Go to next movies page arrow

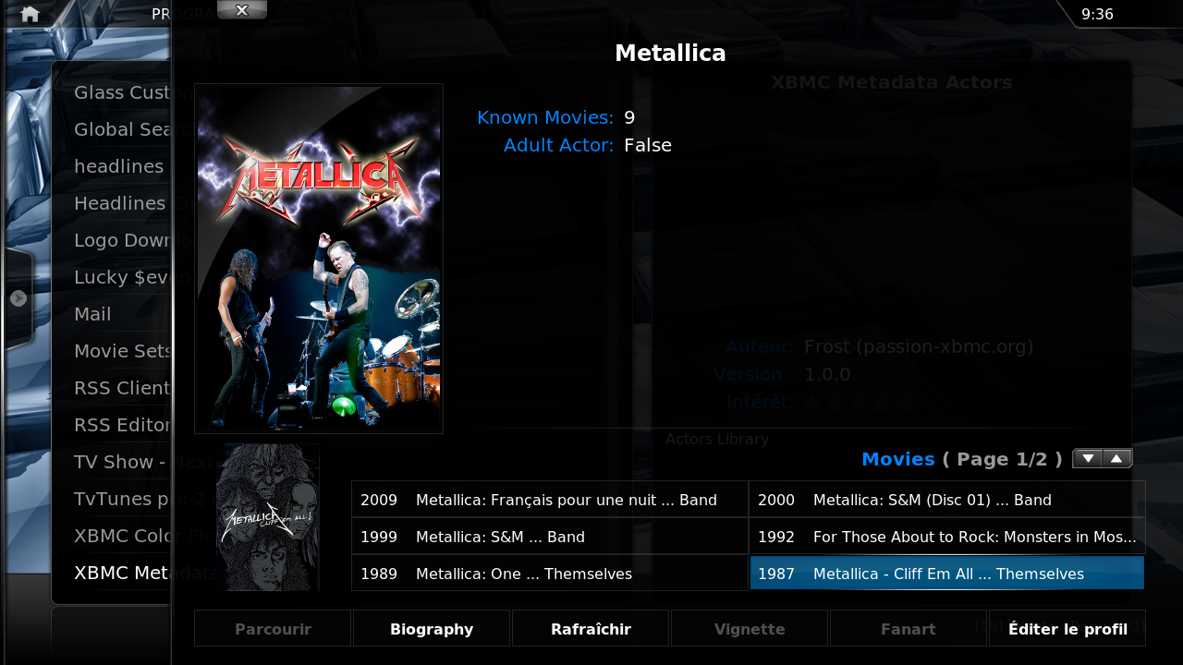[x=1088, y=458]
